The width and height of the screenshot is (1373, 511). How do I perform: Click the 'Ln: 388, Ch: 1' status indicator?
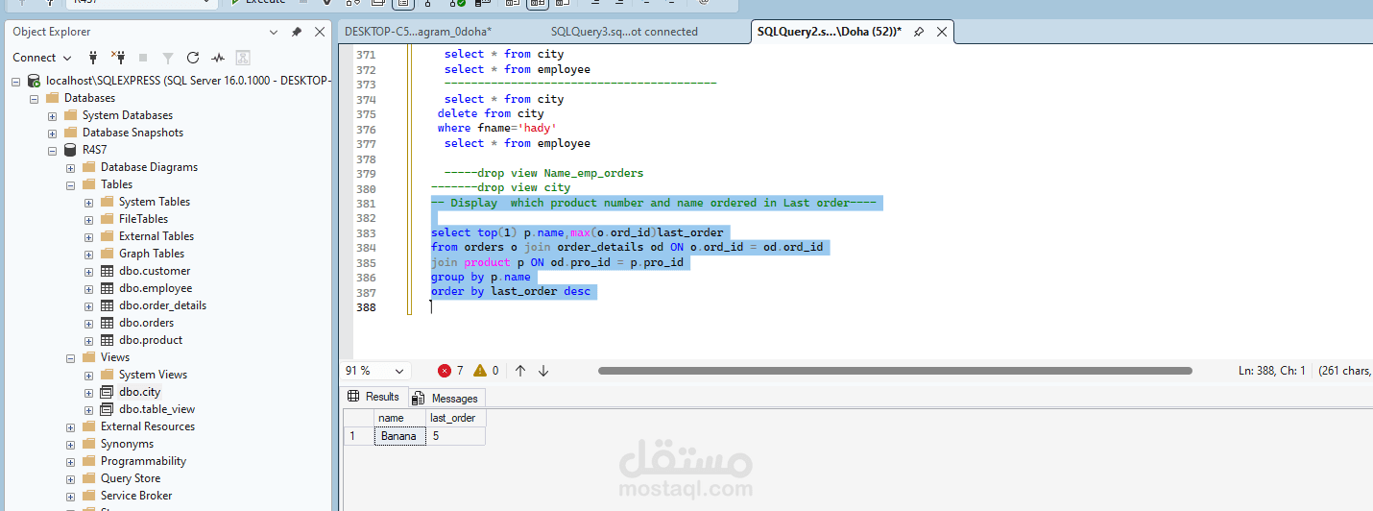[1272, 371]
